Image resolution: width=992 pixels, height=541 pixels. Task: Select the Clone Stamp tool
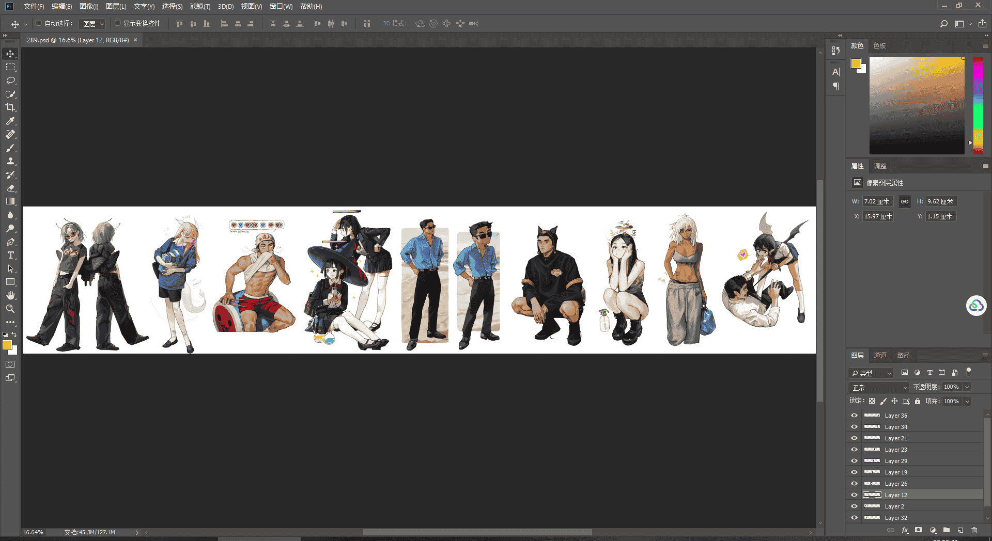[10, 161]
